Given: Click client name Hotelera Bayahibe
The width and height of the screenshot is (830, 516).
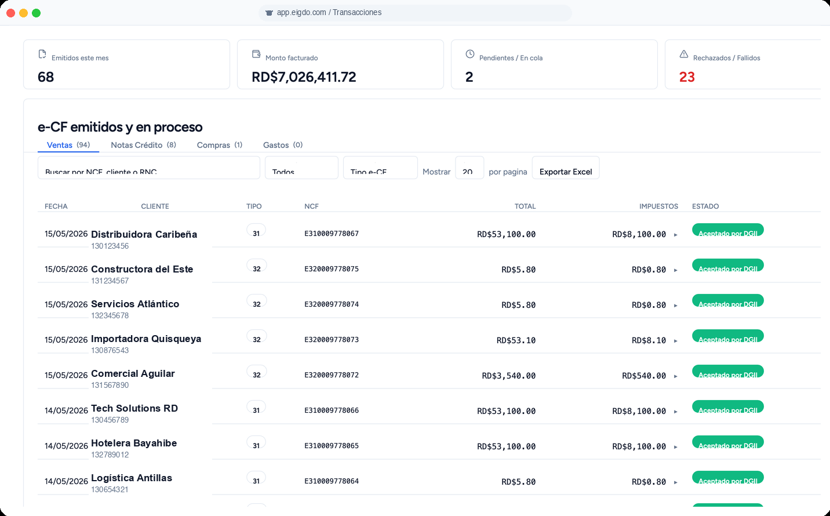Looking at the screenshot, I should pyautogui.click(x=134, y=443).
